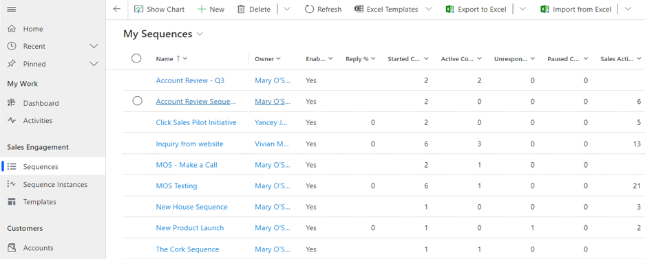Viewport: 645px width, 259px height.
Task: Open The Cork Sequence link
Action: (x=187, y=249)
